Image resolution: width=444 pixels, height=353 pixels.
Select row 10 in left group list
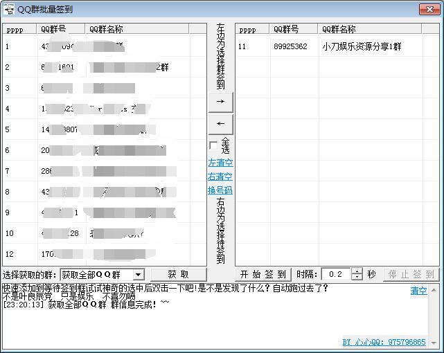[x=105, y=233]
